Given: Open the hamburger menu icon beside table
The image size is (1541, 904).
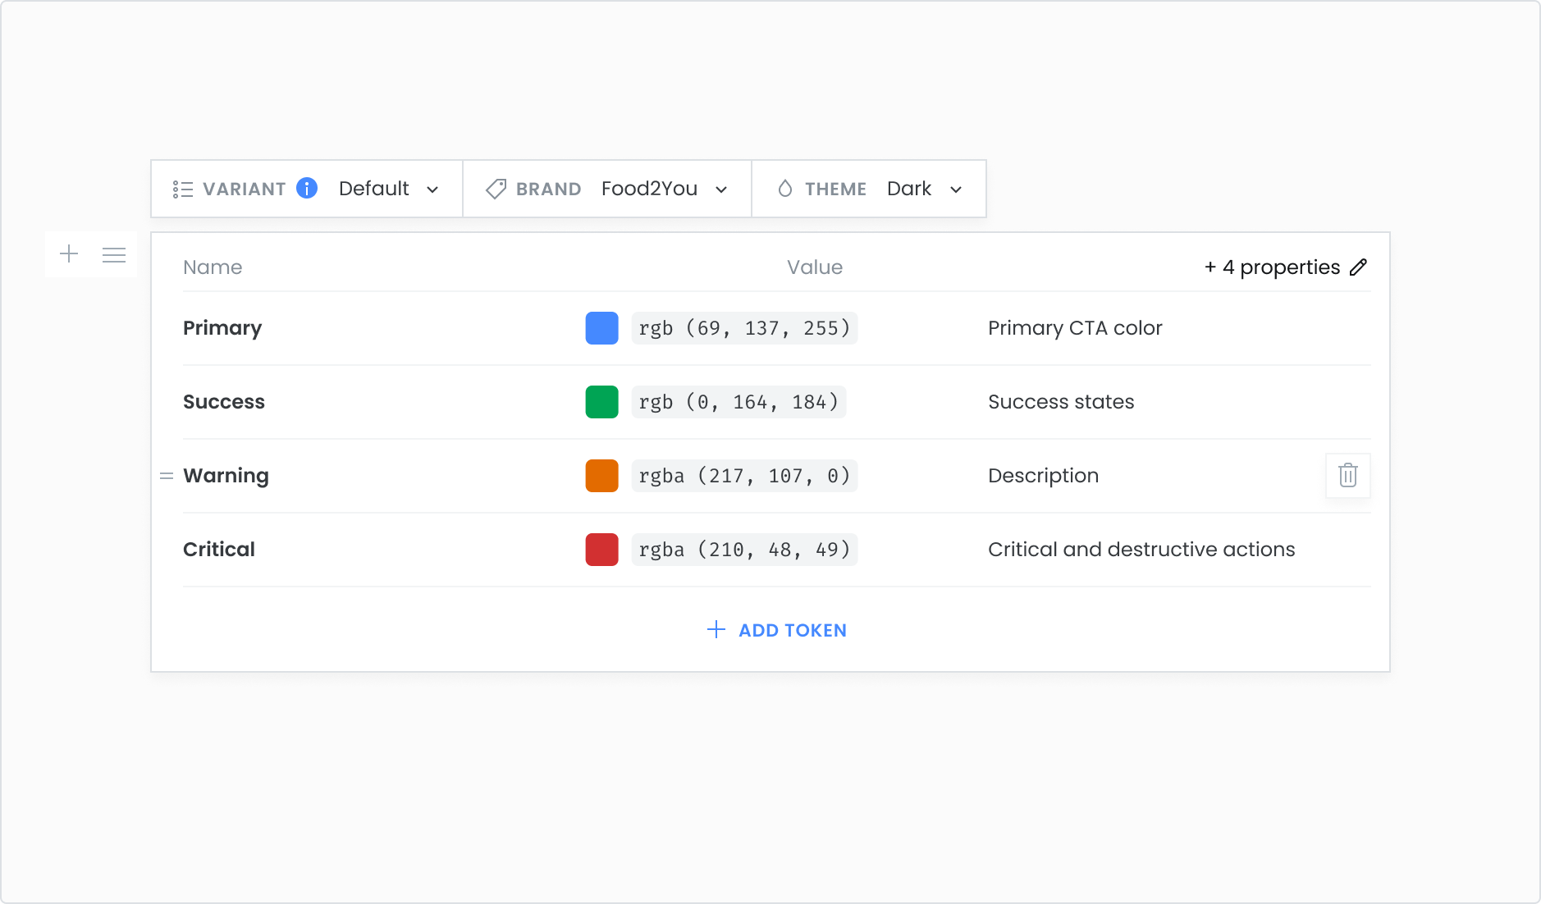Looking at the screenshot, I should click(x=114, y=255).
